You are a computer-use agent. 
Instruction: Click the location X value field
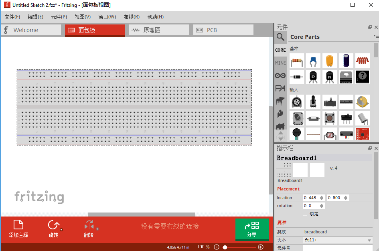click(x=311, y=198)
